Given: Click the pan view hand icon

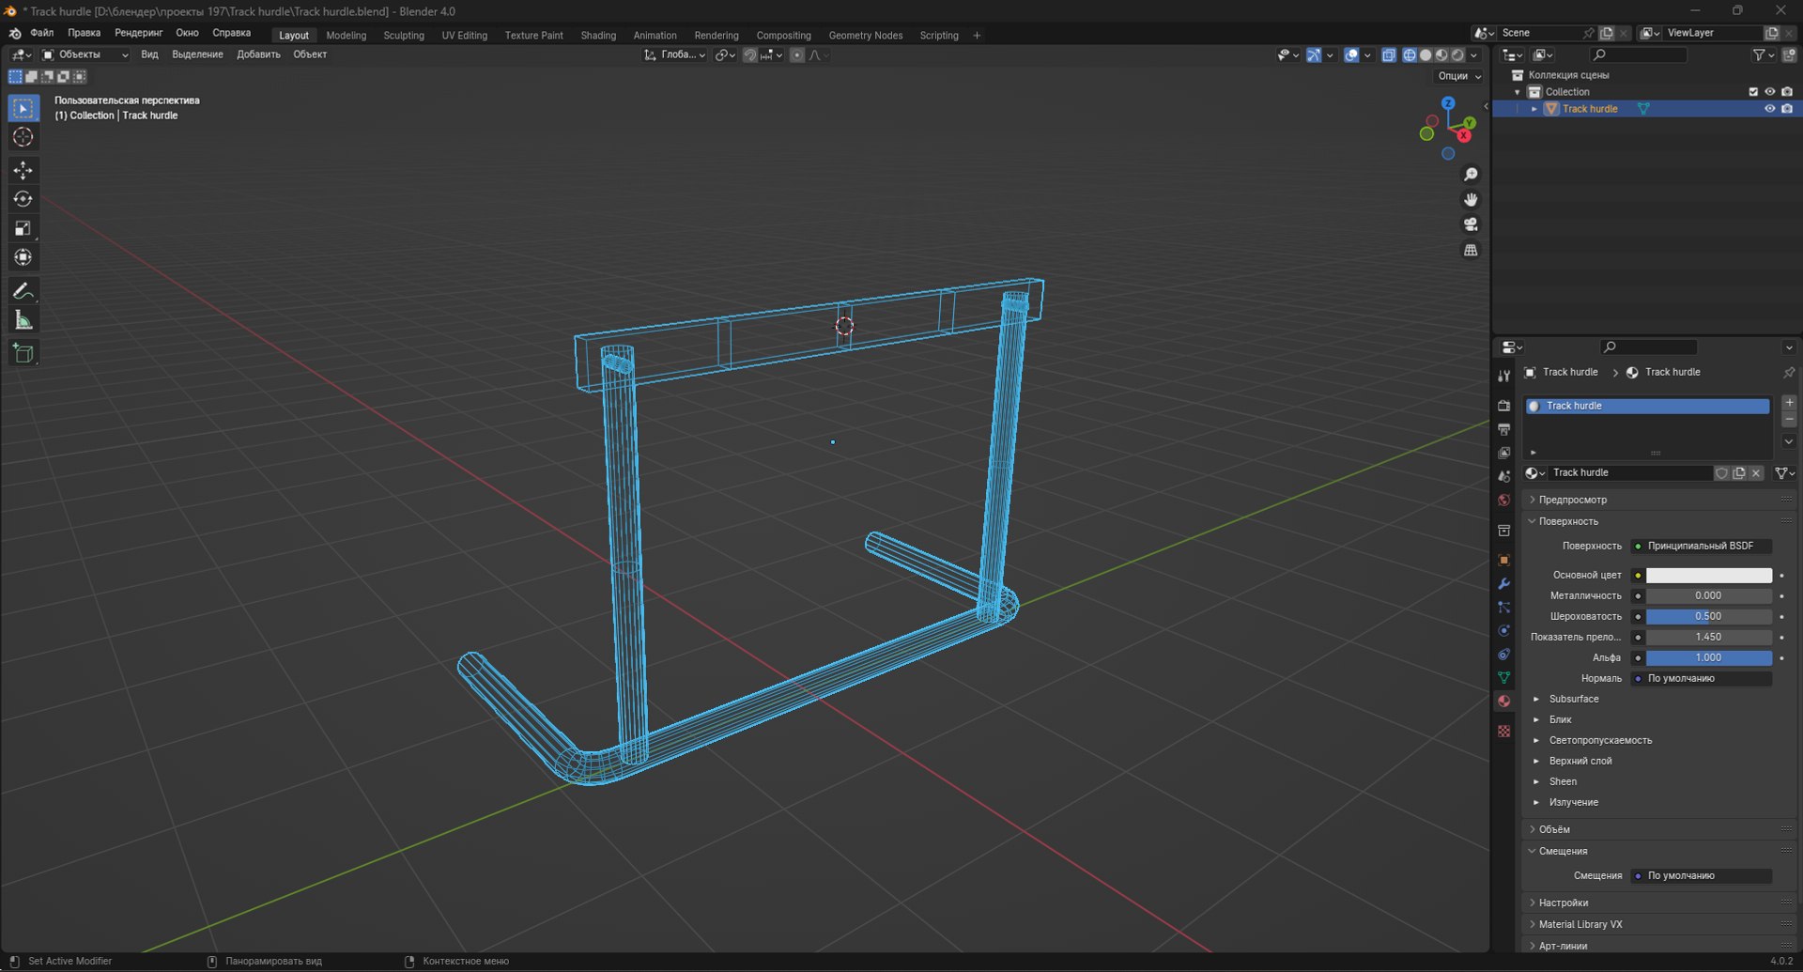Looking at the screenshot, I should click(1471, 200).
